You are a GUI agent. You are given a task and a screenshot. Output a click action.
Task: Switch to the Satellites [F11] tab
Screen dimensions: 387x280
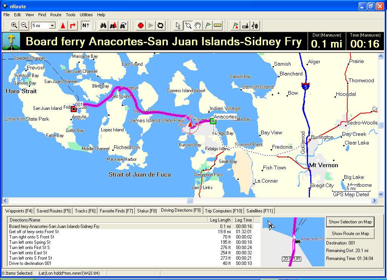[260, 211]
